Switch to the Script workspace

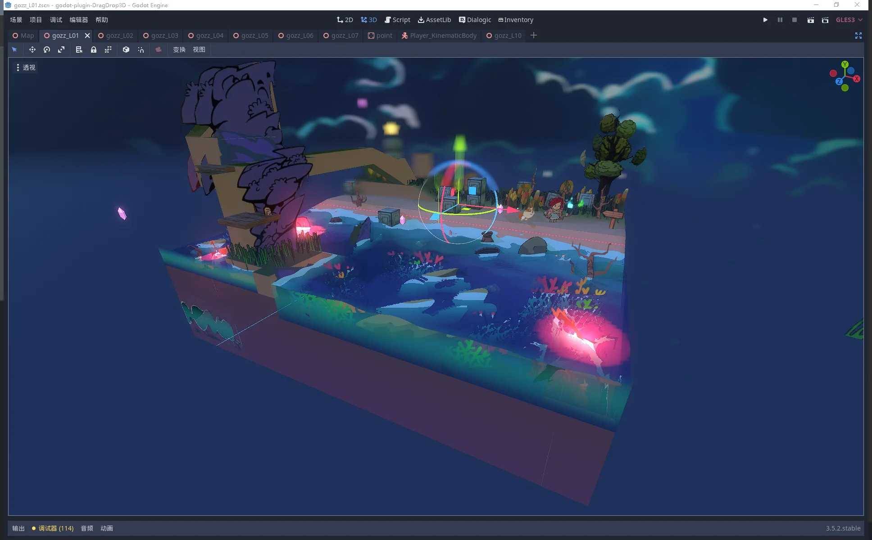coord(397,20)
